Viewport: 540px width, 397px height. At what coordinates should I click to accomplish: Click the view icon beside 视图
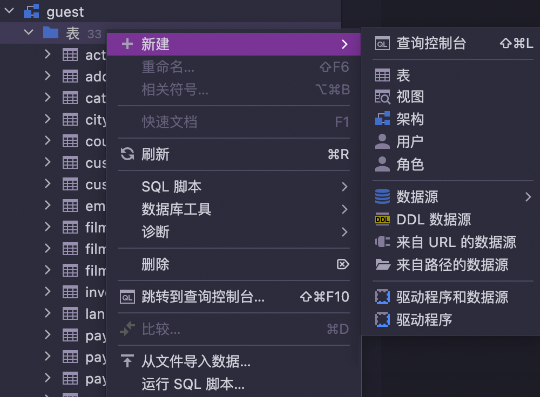click(x=382, y=97)
